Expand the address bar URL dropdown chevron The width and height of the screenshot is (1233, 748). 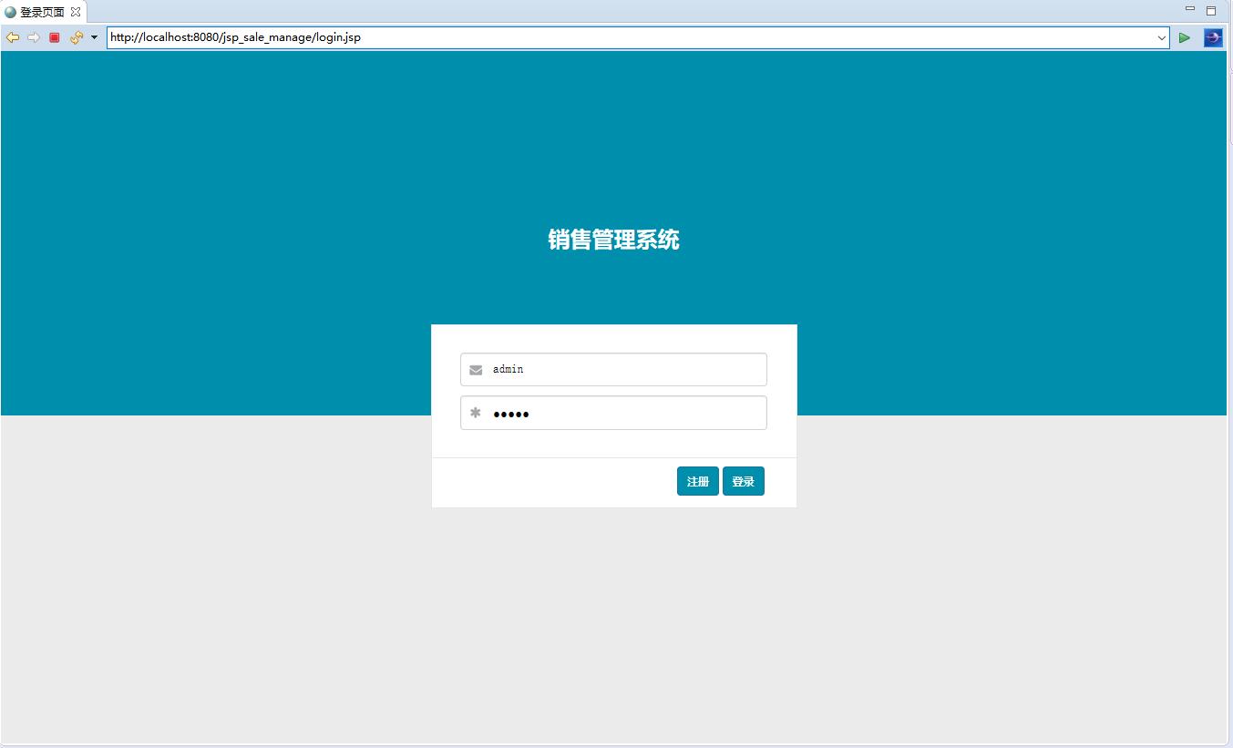(x=1161, y=37)
